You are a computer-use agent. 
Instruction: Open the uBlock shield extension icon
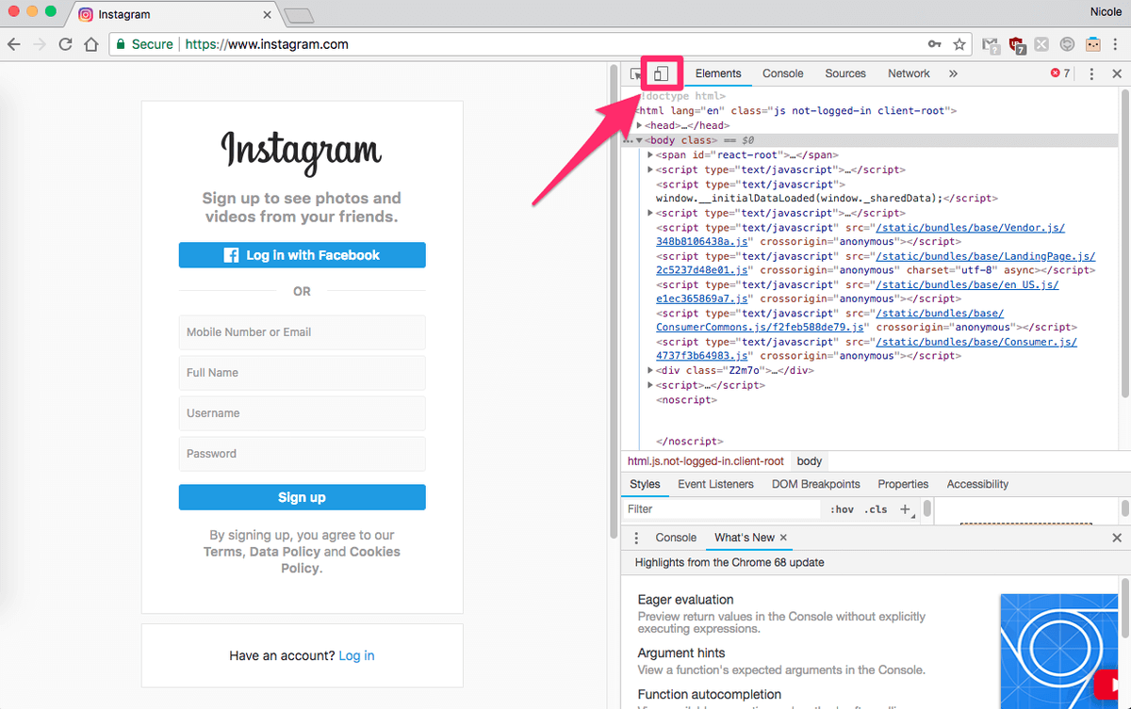coord(1016,44)
